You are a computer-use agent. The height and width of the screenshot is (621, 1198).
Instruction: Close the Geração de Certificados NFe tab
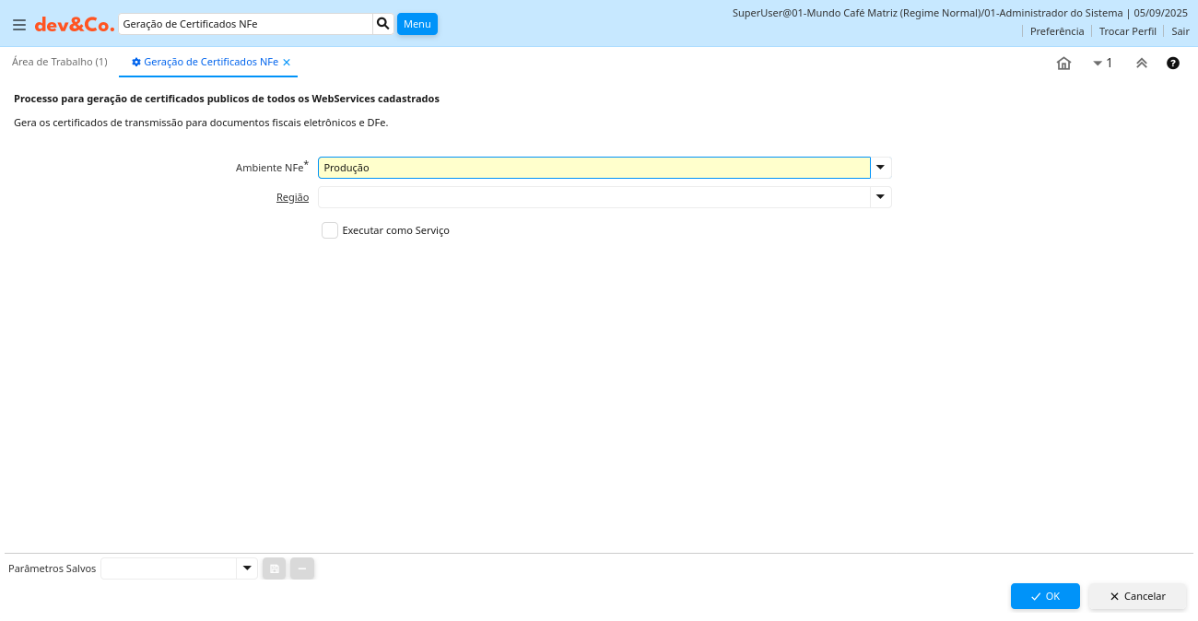[287, 63]
